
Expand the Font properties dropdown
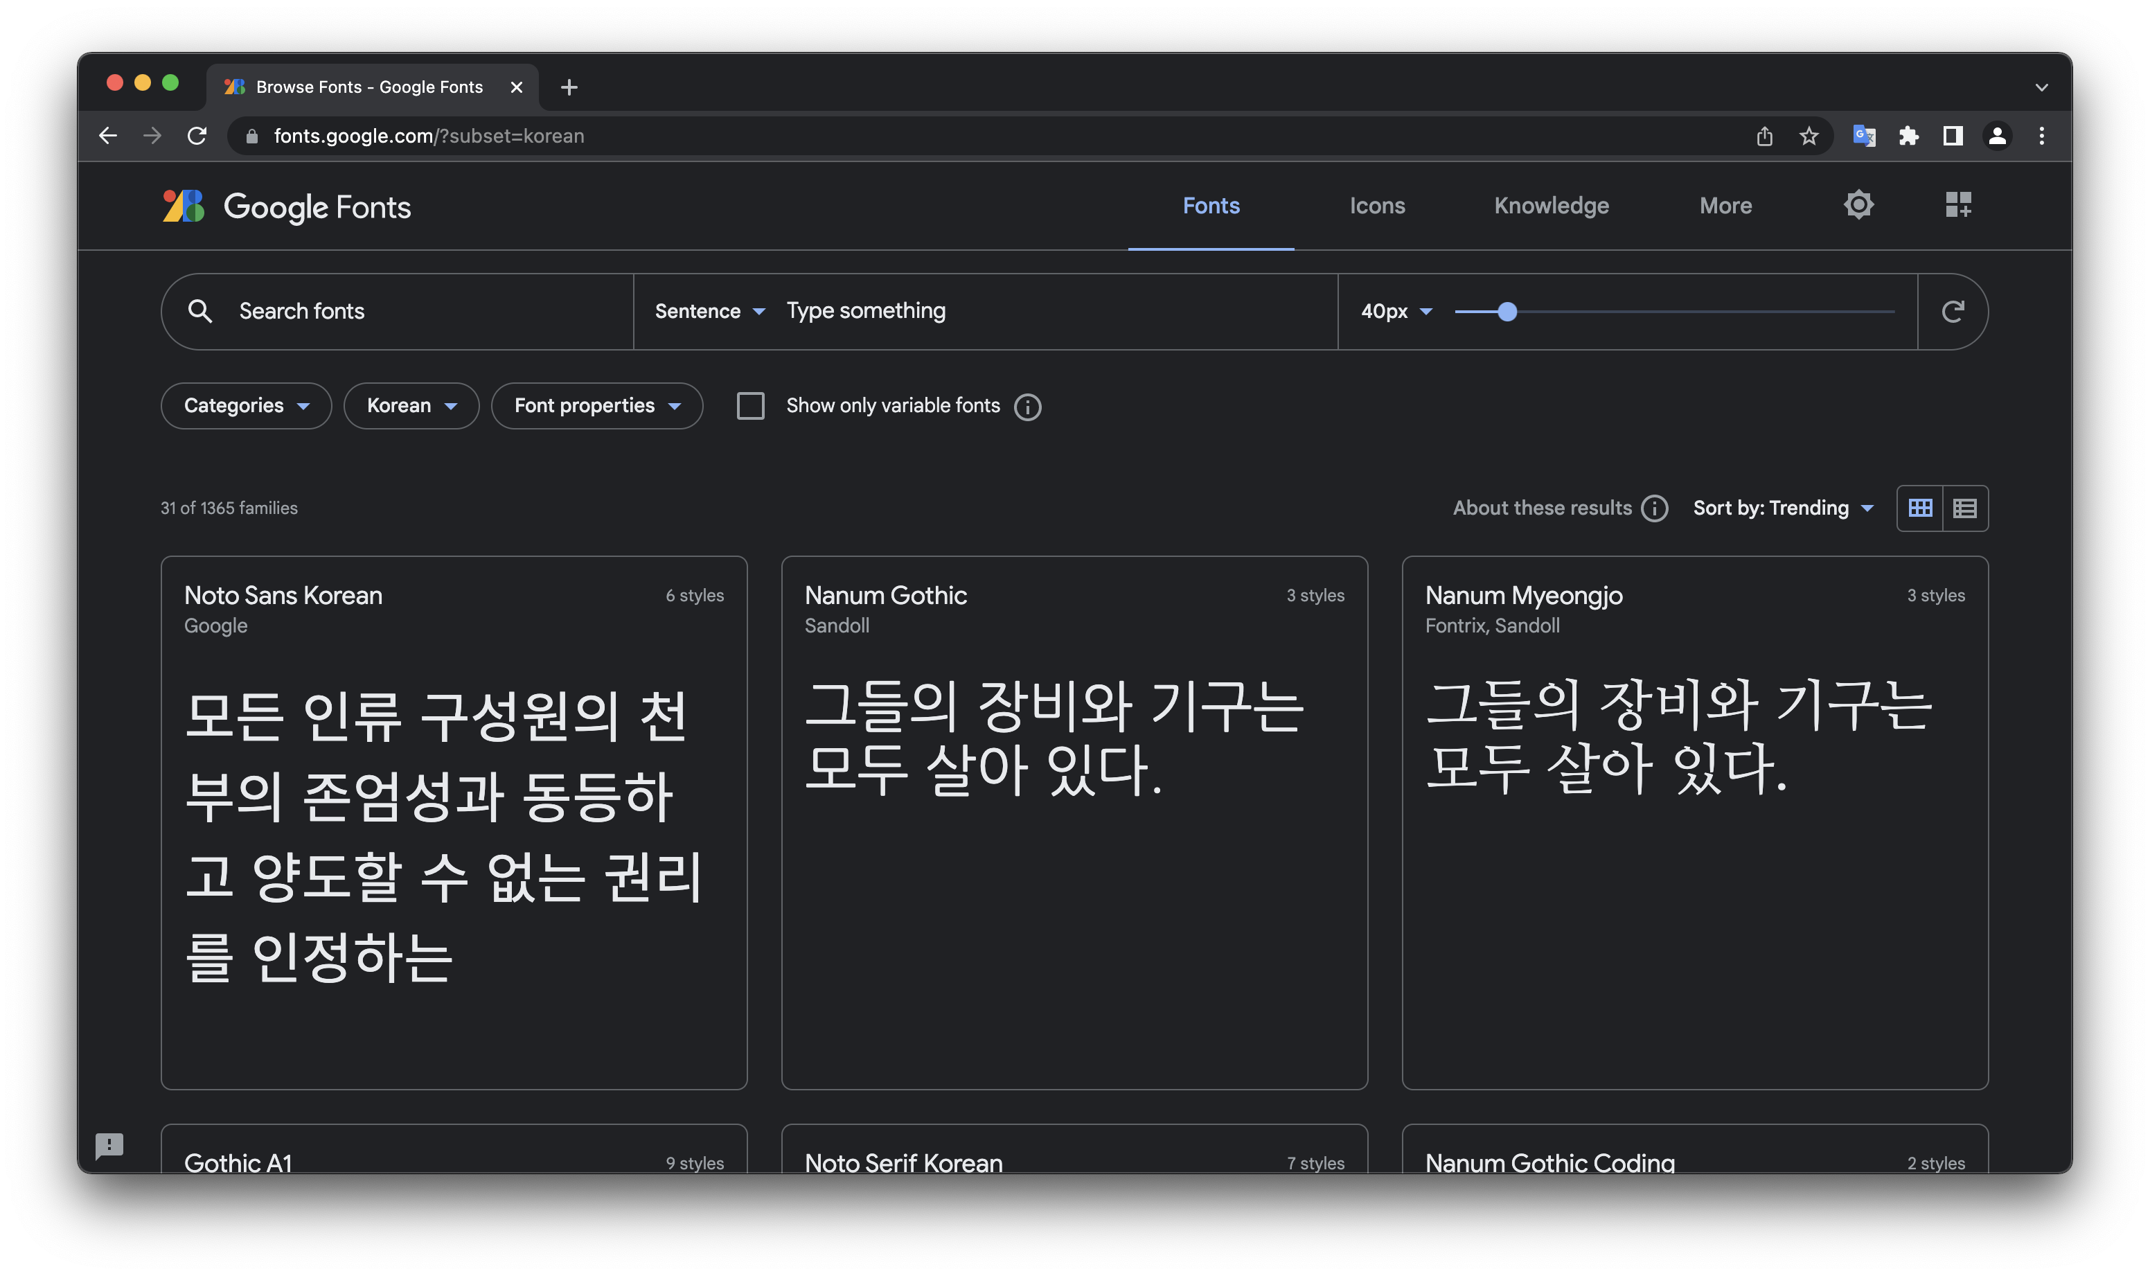[596, 406]
